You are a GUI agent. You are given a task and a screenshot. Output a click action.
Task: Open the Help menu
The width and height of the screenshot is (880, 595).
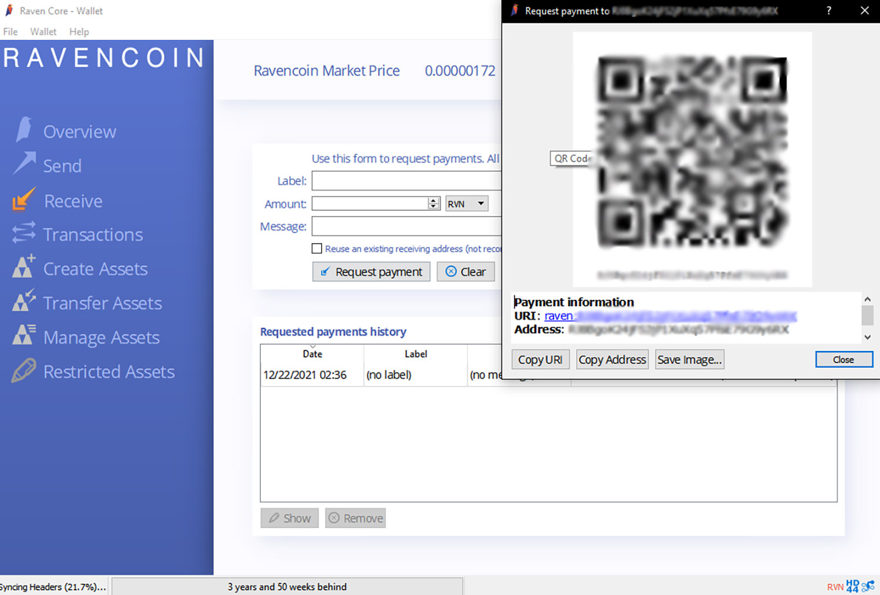point(79,32)
